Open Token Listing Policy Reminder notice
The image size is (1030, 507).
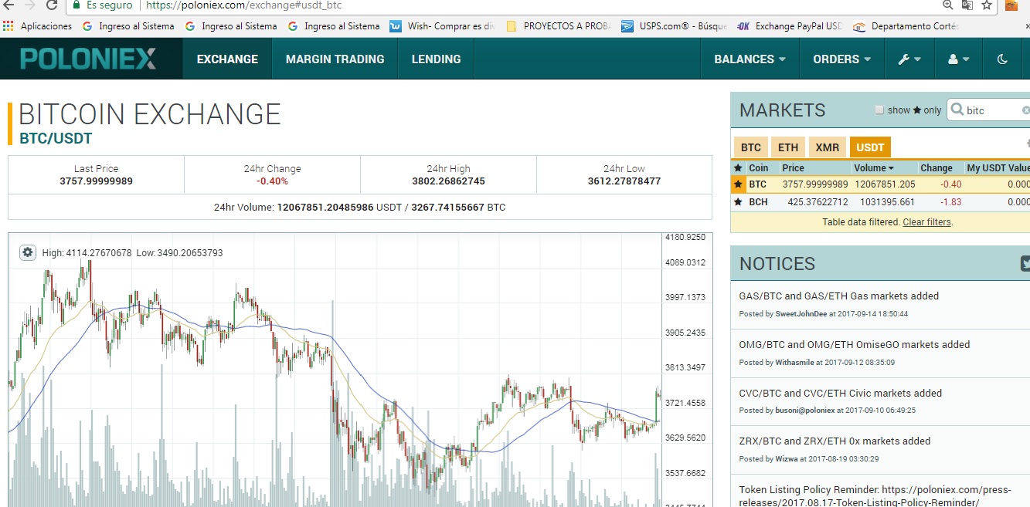pyautogui.click(x=875, y=496)
